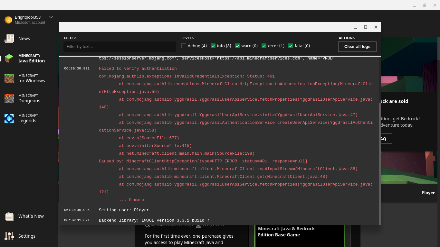440x247 pixels.
Task: Toggle the error level checkbox
Action: point(264,46)
